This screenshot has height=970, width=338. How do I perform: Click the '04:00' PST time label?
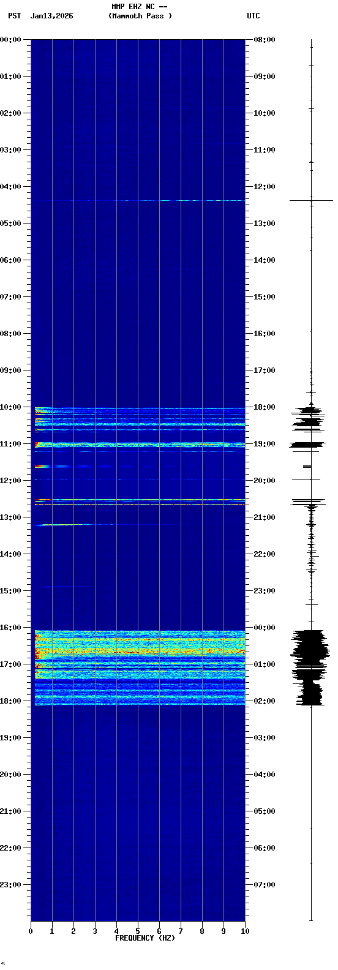11,187
